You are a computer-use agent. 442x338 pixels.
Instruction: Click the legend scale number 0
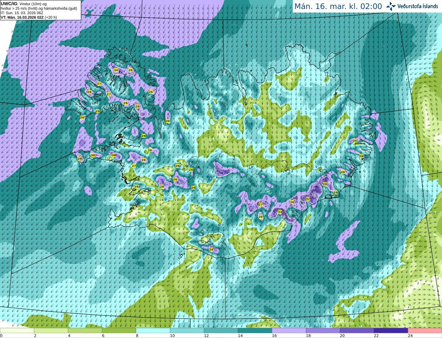[1, 336]
